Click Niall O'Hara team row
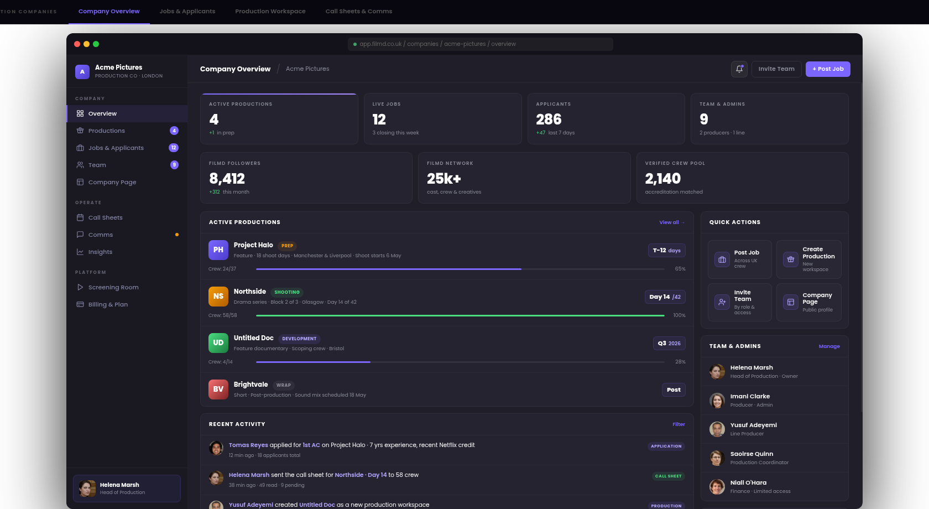The width and height of the screenshot is (929, 509). [775, 487]
